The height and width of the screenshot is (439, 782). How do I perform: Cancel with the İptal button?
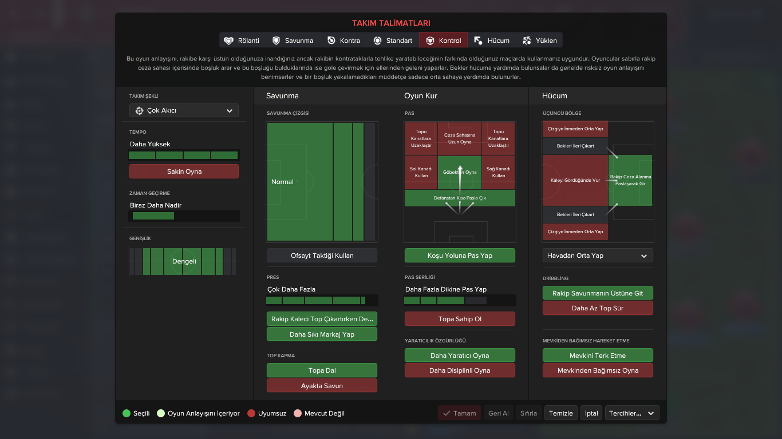click(x=591, y=413)
